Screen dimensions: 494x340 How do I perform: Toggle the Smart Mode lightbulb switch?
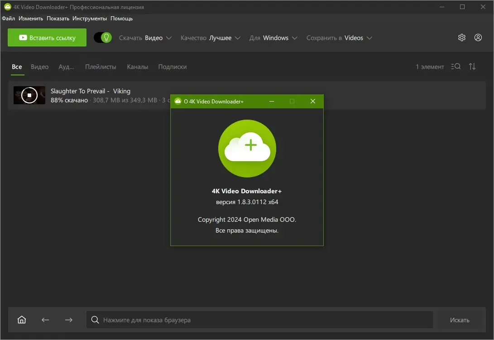(x=103, y=38)
